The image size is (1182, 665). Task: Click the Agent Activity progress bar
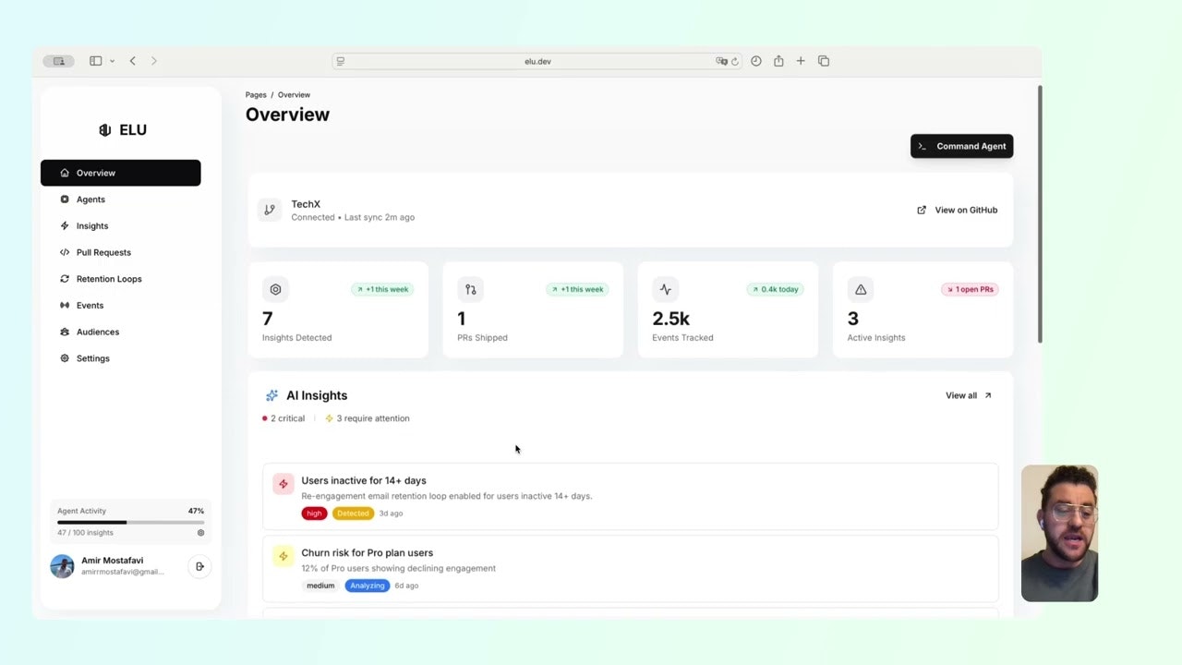[x=130, y=523]
